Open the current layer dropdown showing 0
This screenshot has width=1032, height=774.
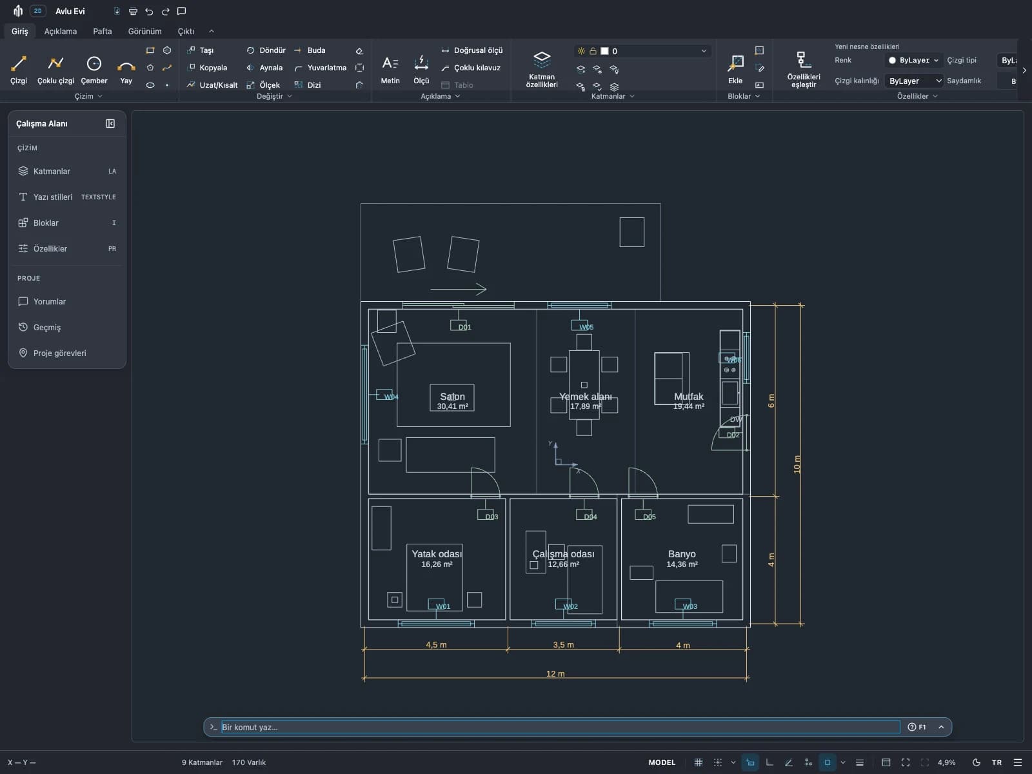tap(642, 51)
